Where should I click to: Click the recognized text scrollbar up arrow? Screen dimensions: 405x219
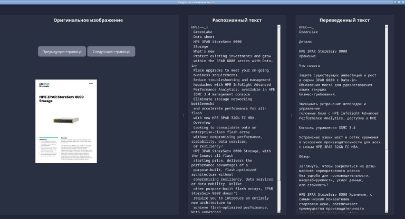pyautogui.click(x=278, y=26)
